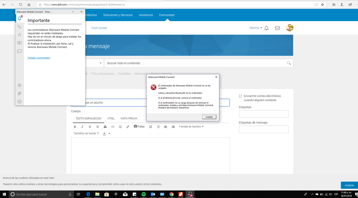Open contacts icon in Alienware Mobile Connect sidebar
The width and height of the screenshot is (358, 198).
[x=20, y=35]
